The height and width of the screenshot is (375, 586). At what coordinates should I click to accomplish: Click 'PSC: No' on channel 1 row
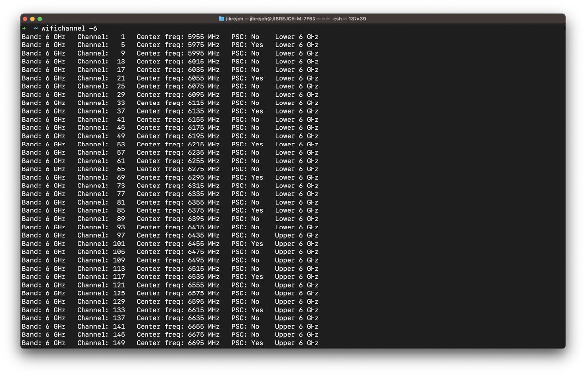(245, 37)
